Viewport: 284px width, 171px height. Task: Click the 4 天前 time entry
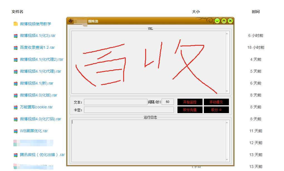click(x=256, y=59)
